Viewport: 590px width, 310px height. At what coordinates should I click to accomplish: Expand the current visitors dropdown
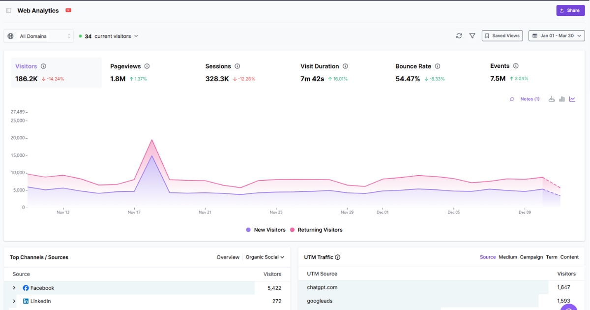[136, 35]
